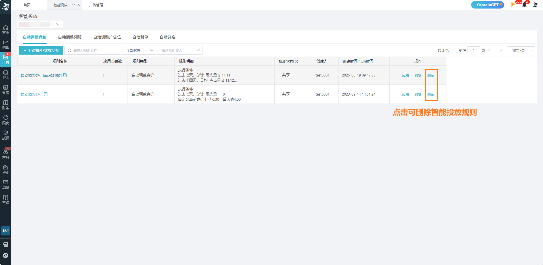The width and height of the screenshot is (543, 265).
Task: Open the 索赔 sidebar section
Action: pyautogui.click(x=5, y=200)
